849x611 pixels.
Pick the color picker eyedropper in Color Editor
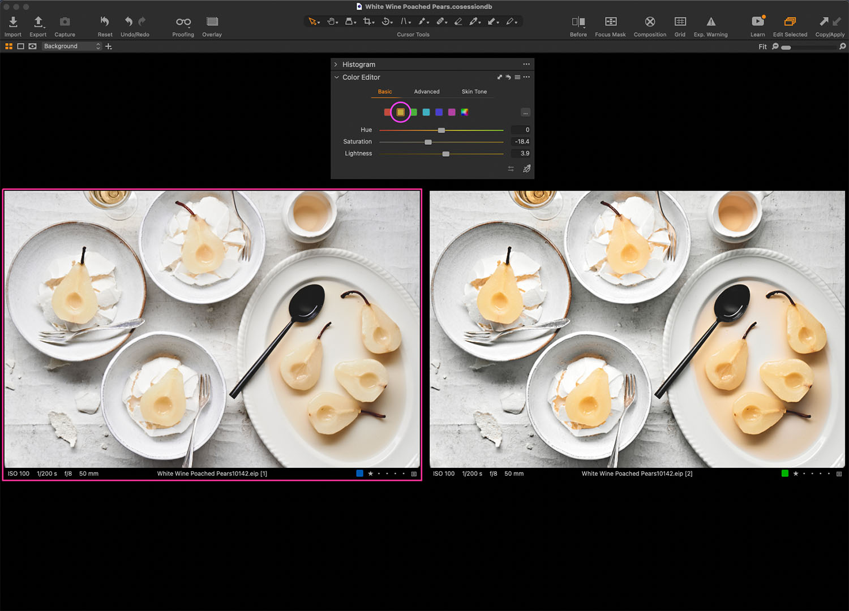click(527, 169)
